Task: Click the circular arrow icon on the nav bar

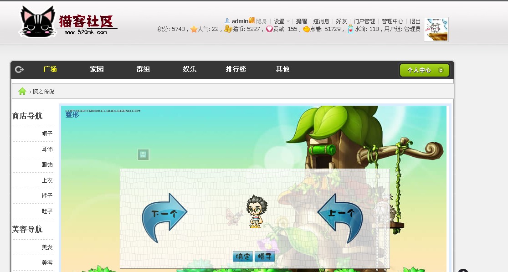Action: point(19,69)
